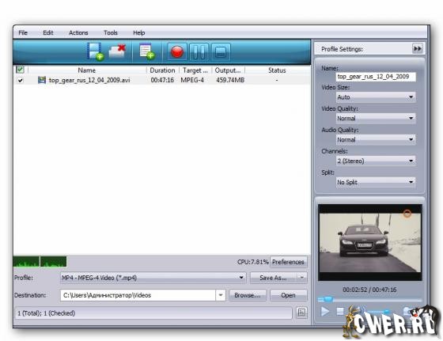Play the preview video
Viewport: 443px width, 341px height.
(325, 312)
